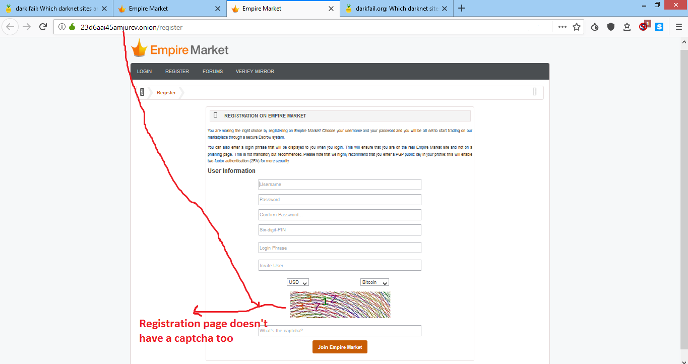
Task: Open VERIFY MIRROR in navigation bar
Action: click(255, 72)
